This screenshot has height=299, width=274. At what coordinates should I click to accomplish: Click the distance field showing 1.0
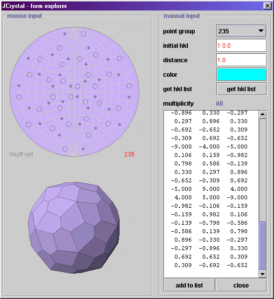click(x=241, y=60)
